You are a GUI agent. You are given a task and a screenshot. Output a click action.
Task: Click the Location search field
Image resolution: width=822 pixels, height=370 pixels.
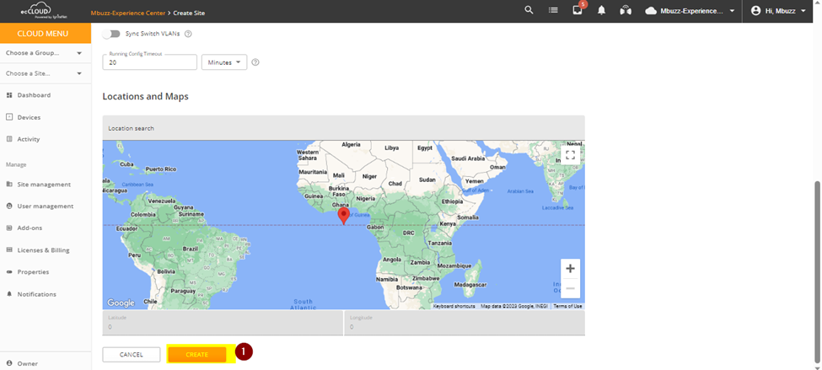point(343,128)
